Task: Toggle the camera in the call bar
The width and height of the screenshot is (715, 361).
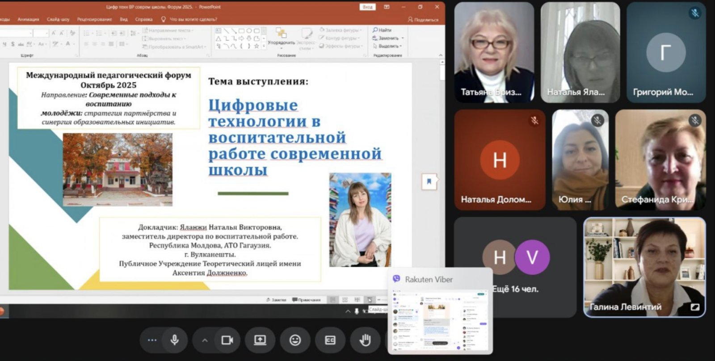Action: click(x=227, y=340)
